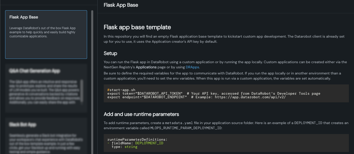
Task: Click the runtimeParameterDefinitions code block
Action: click(226, 143)
